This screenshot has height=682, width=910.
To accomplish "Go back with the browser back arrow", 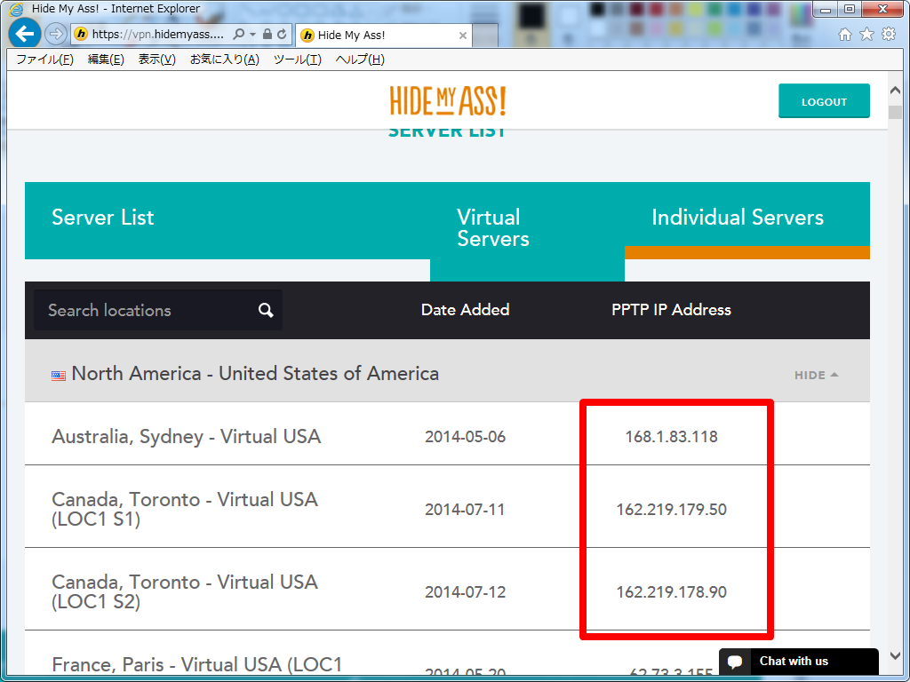I will click(24, 35).
